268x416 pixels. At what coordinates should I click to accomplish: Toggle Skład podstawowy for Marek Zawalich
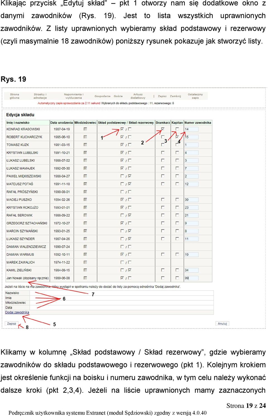pyautogui.click(x=122, y=262)
